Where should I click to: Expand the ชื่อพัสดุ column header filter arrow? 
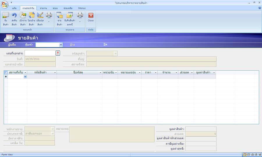(100, 72)
